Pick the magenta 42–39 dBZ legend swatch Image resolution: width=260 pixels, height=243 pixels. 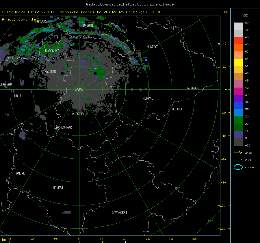tap(238, 91)
